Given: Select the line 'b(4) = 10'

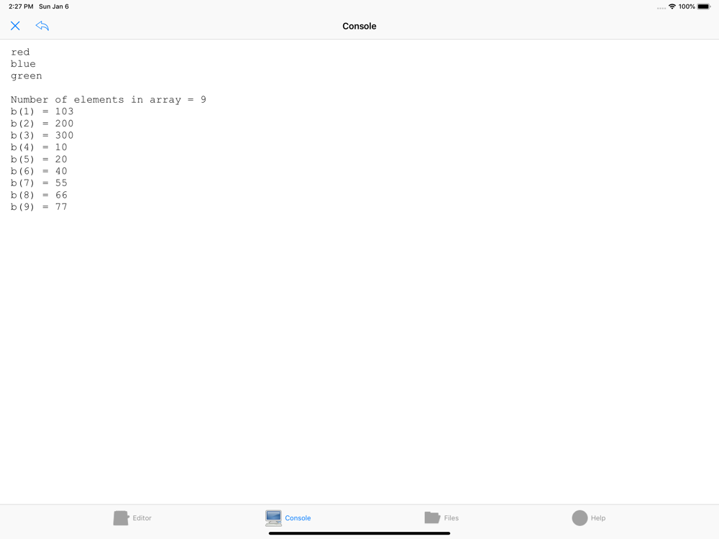Looking at the screenshot, I should pos(39,147).
